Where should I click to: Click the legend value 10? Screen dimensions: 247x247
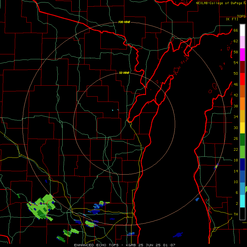click(x=236, y=182)
